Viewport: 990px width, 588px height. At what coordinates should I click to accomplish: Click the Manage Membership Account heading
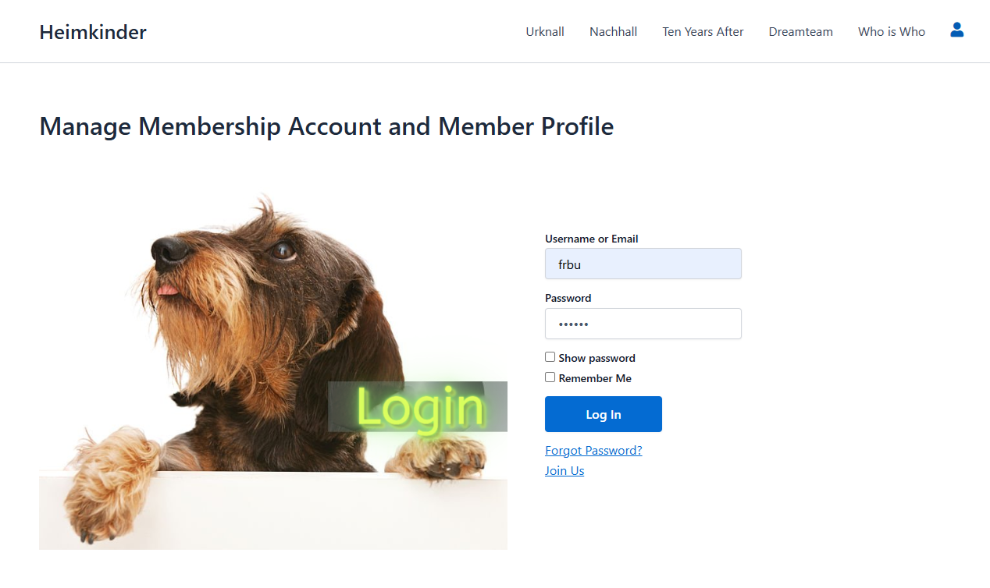[326, 126]
